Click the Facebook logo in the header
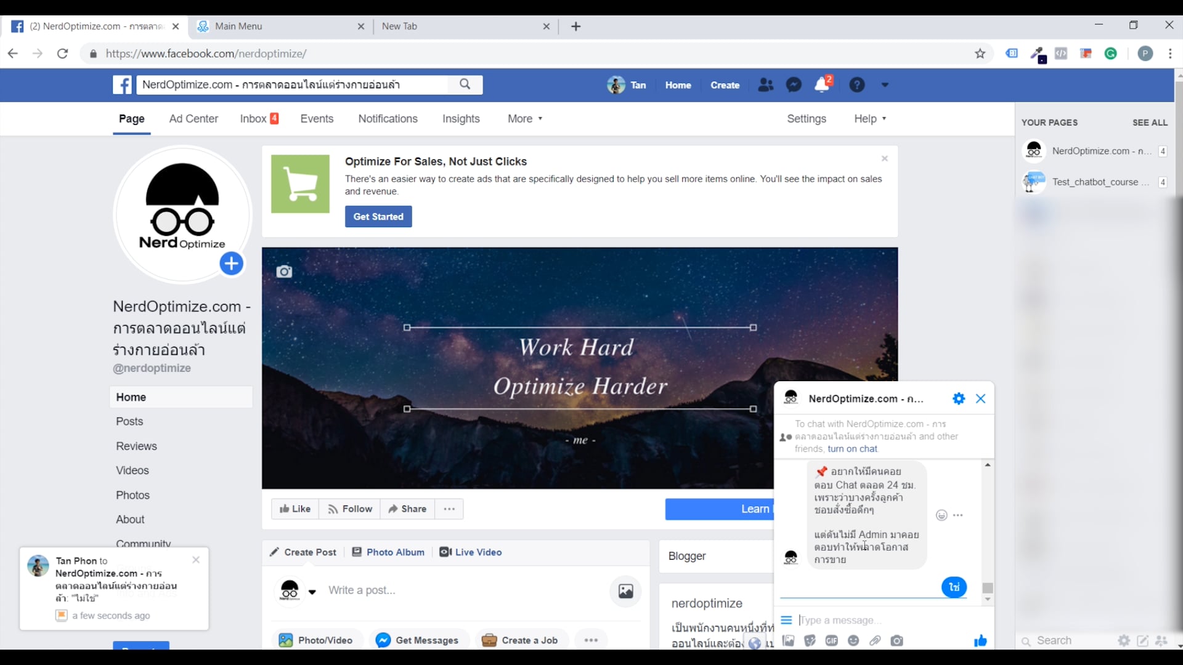The width and height of the screenshot is (1183, 665). 122,85
